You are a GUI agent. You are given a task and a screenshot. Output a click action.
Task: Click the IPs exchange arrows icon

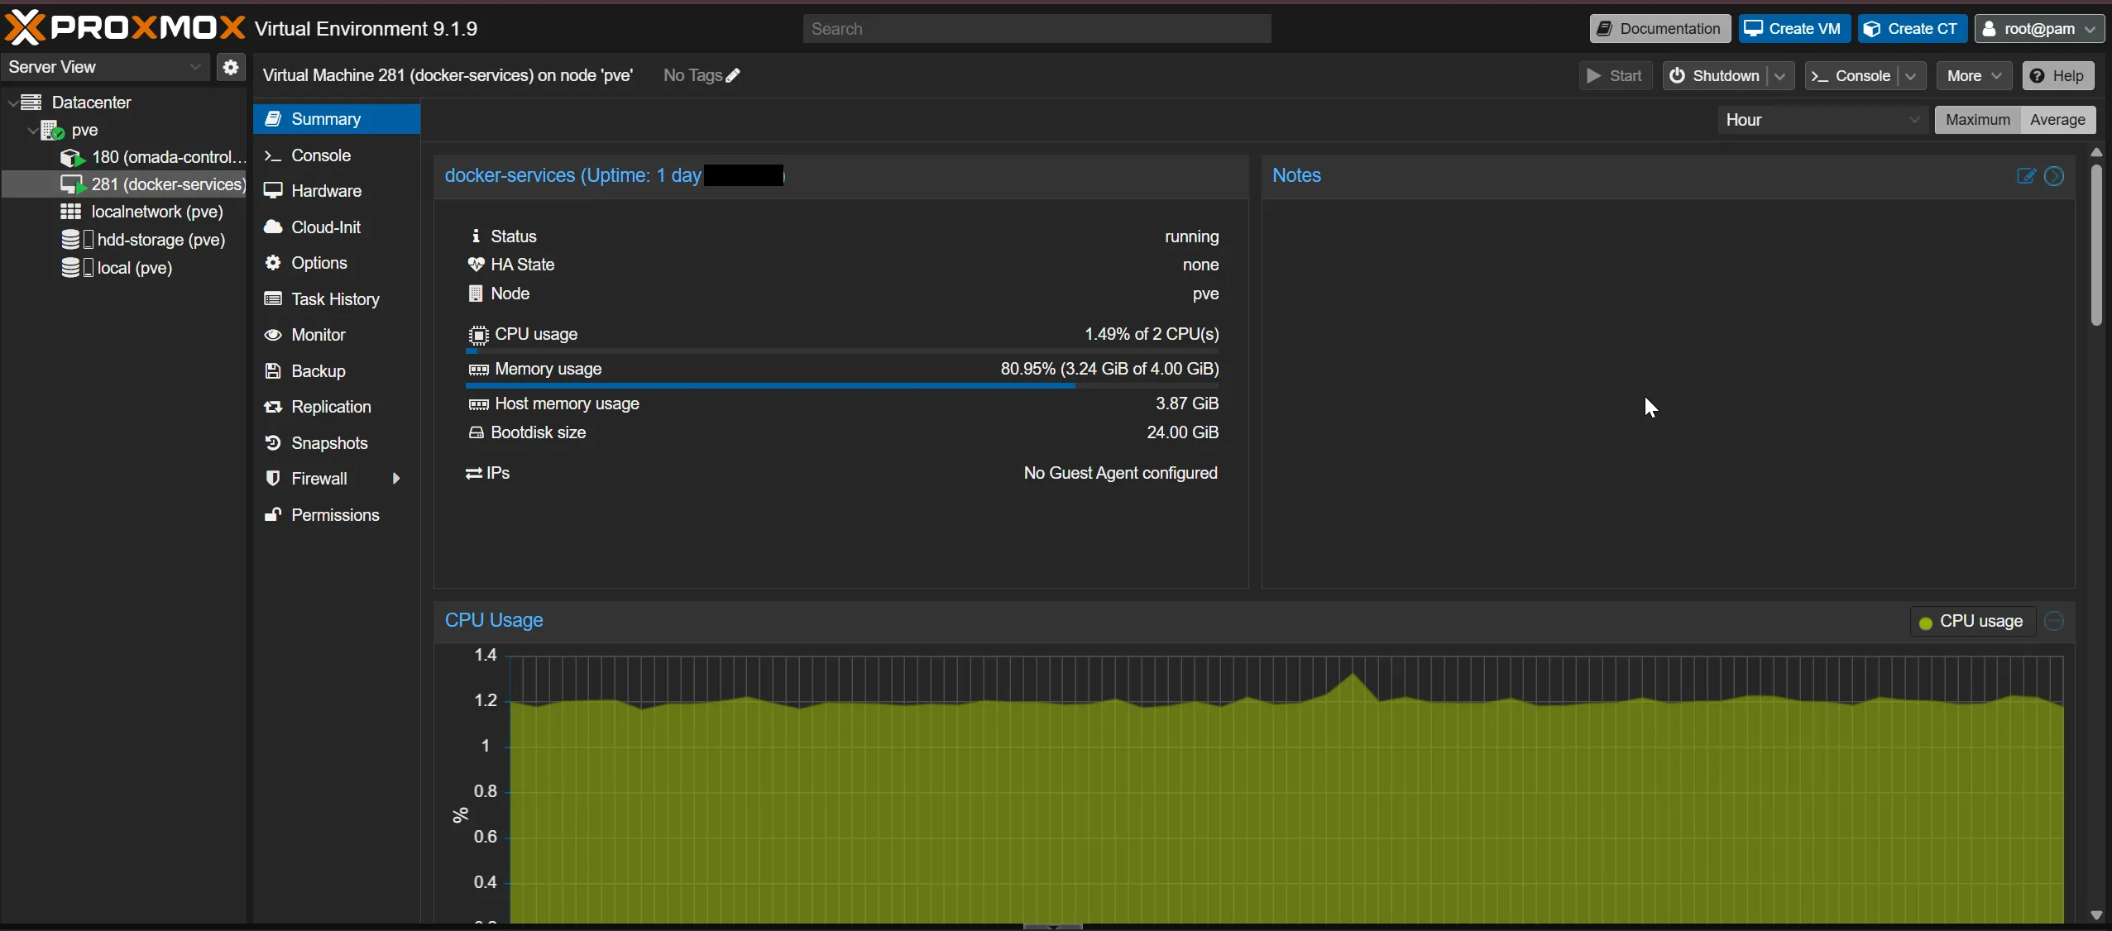474,473
